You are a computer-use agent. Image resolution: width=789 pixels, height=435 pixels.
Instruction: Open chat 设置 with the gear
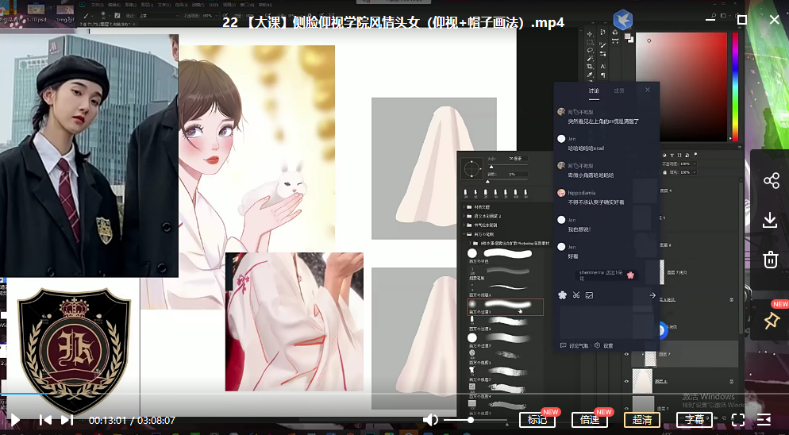tap(603, 345)
